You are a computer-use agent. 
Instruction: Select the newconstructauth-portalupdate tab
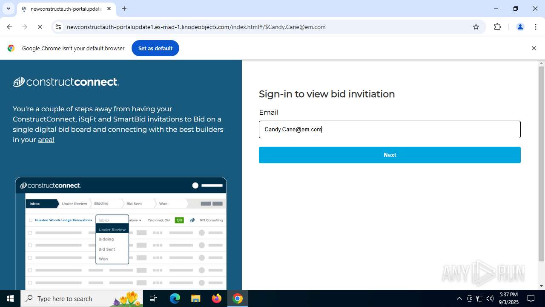point(66,9)
